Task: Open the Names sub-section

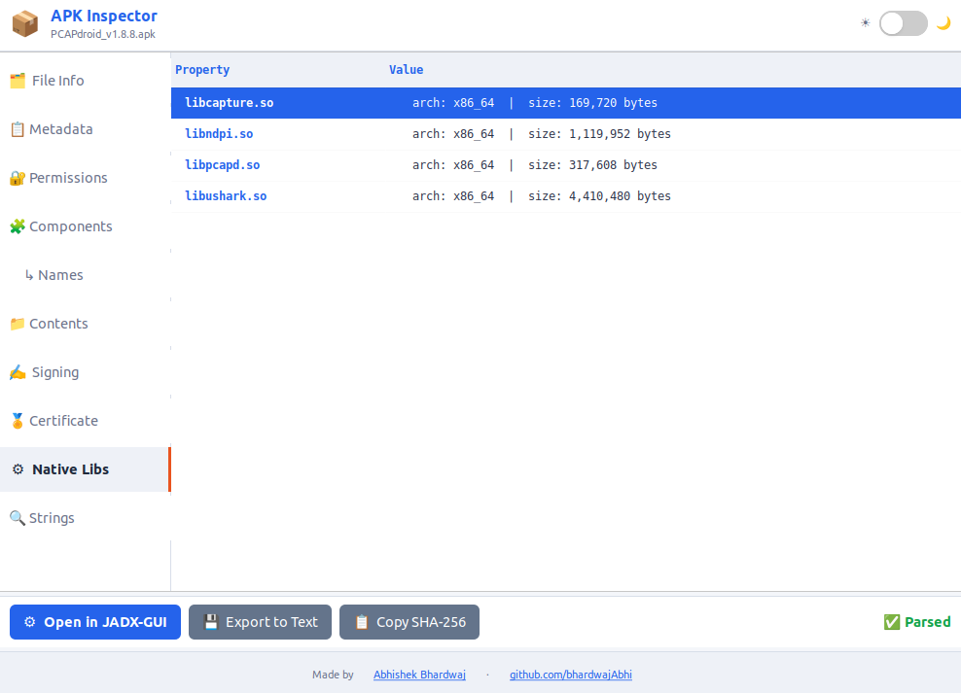Action: tap(86, 275)
